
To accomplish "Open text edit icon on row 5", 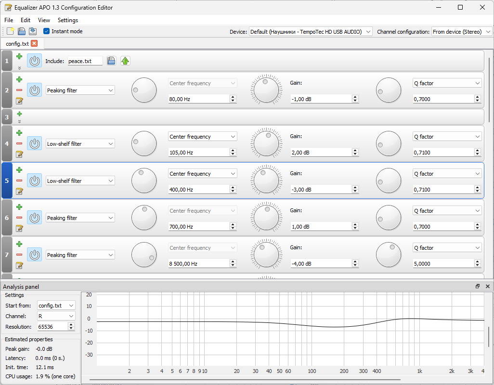I will [x=19, y=191].
